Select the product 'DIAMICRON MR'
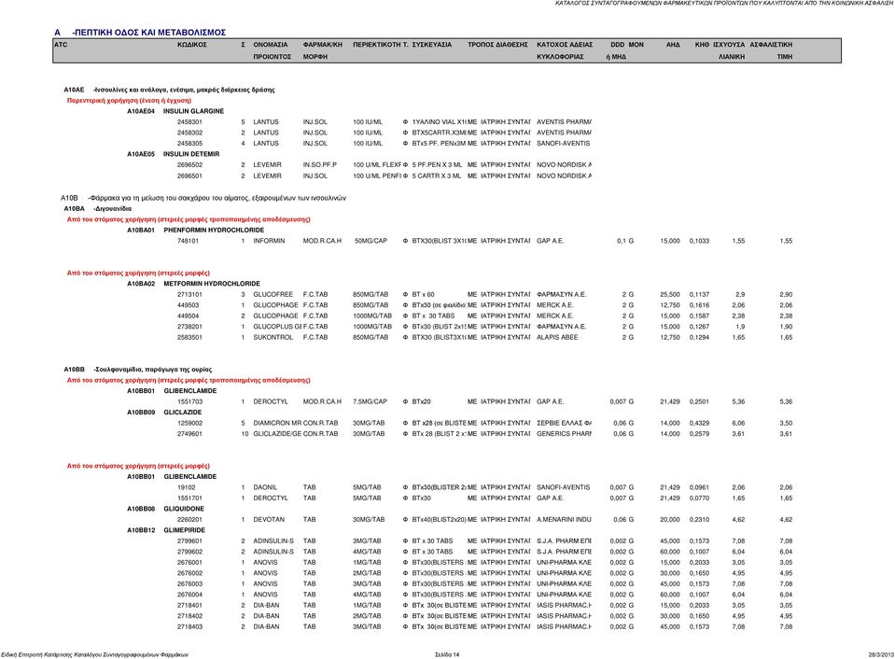The image size is (895, 659). pyautogui.click(x=277, y=423)
